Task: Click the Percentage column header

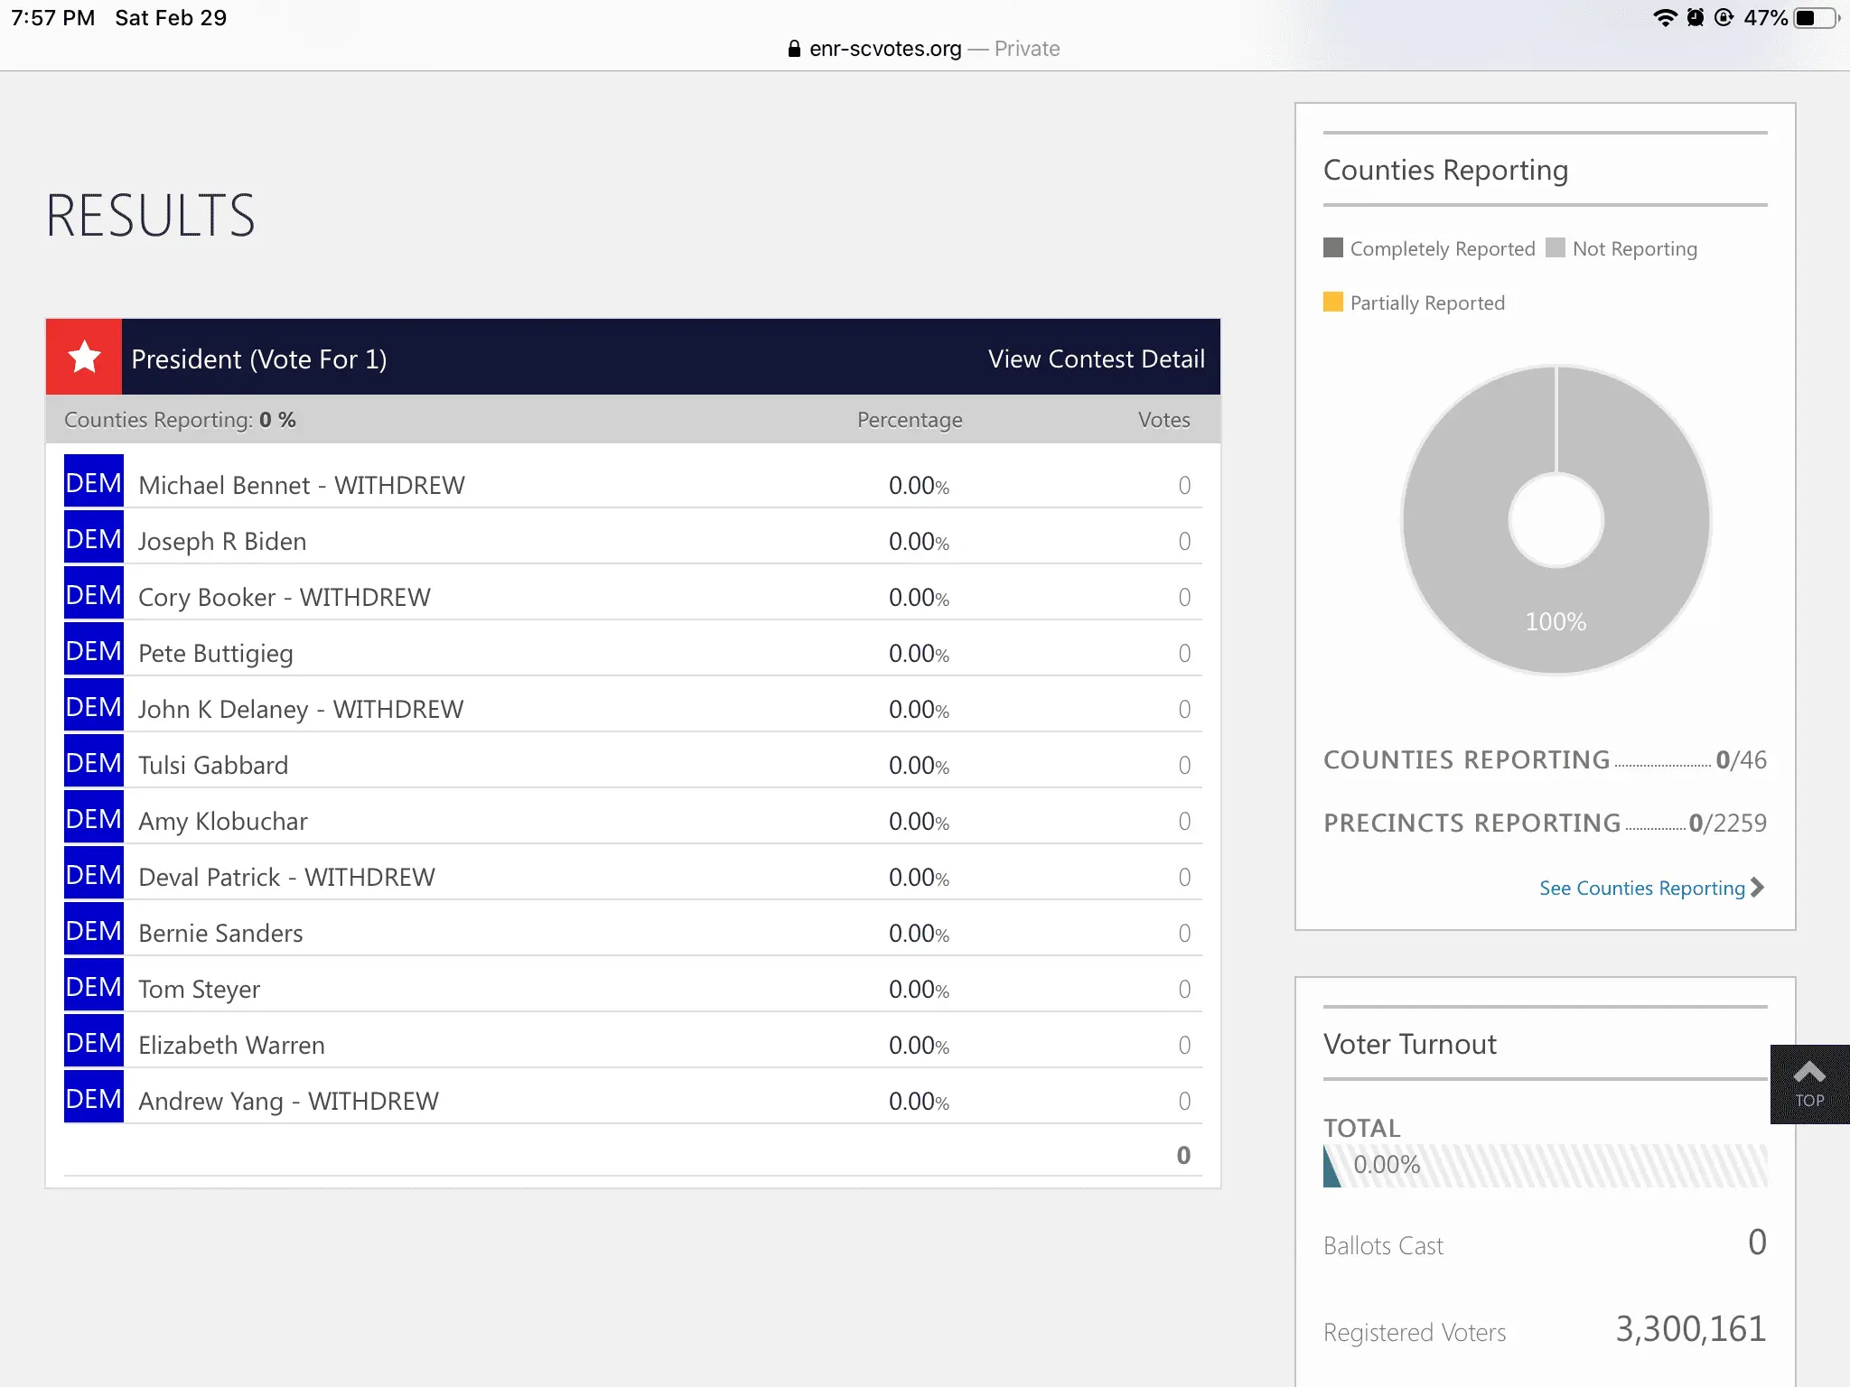Action: pyautogui.click(x=909, y=420)
